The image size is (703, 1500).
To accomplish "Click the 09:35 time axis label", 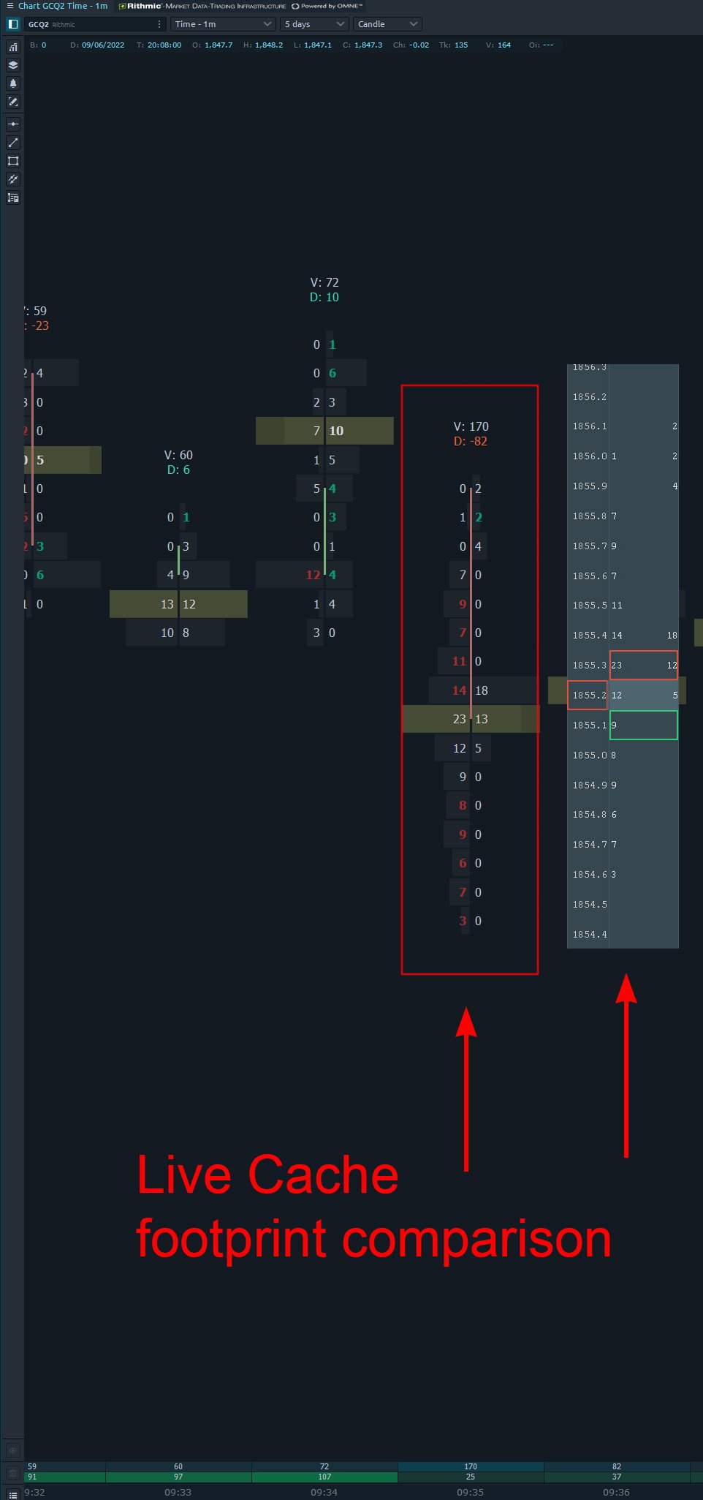I will [x=470, y=1493].
